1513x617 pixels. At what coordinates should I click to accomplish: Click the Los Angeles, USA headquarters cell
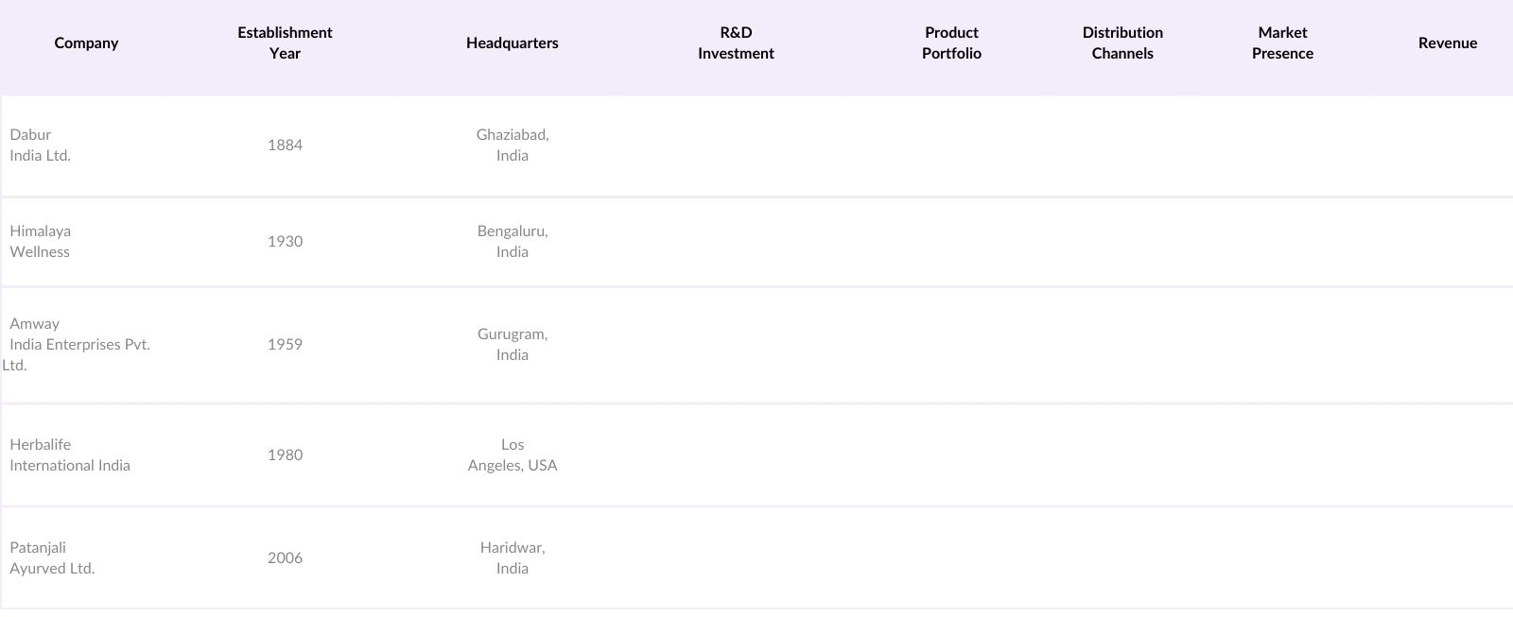[x=513, y=455]
